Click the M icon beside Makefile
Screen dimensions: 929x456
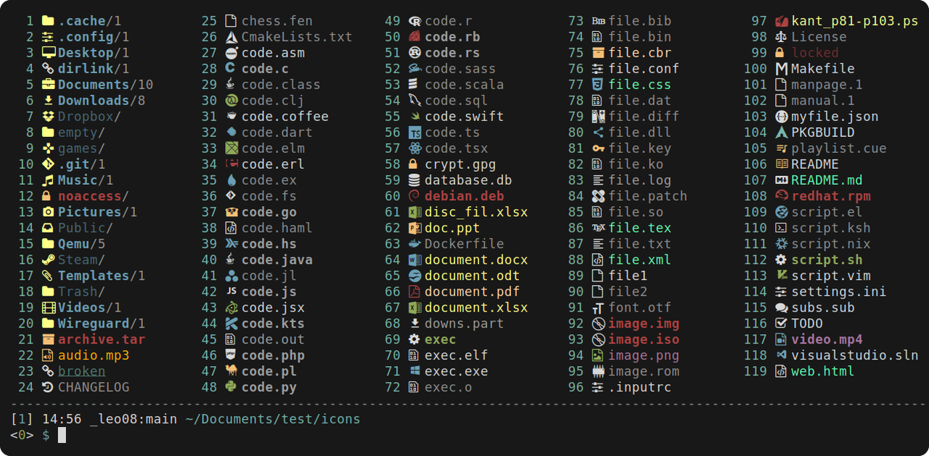click(x=781, y=69)
